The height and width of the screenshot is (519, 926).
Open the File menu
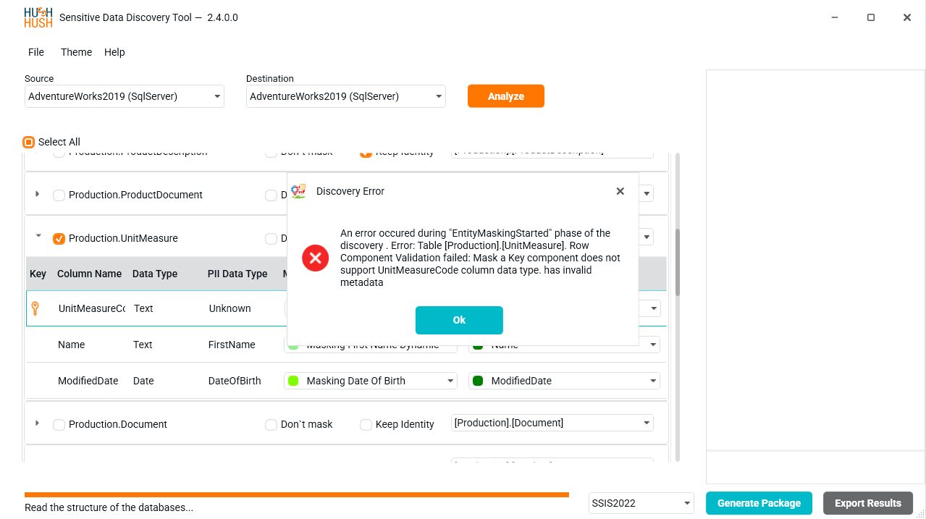point(36,52)
